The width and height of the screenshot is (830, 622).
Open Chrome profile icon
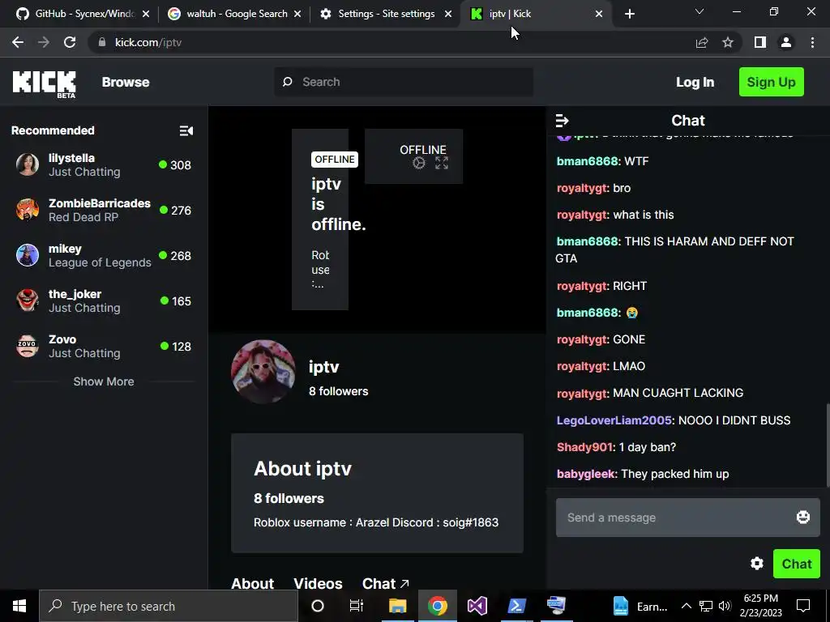786,42
